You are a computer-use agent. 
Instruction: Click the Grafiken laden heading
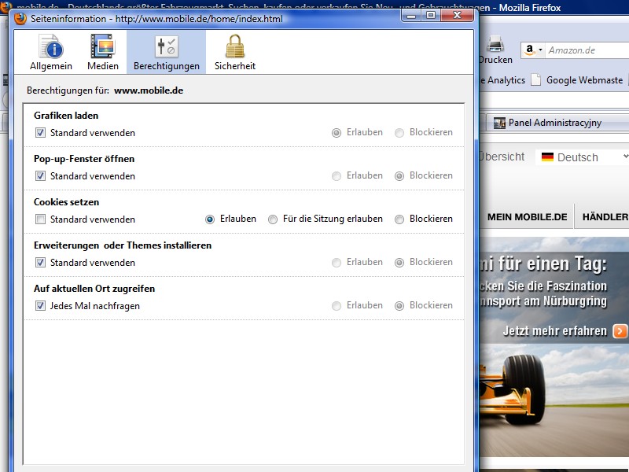[66, 116]
